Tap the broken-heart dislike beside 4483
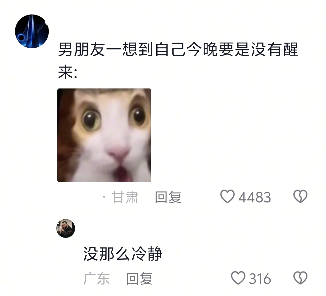Screen dimensions: 326x296 [x=300, y=197]
